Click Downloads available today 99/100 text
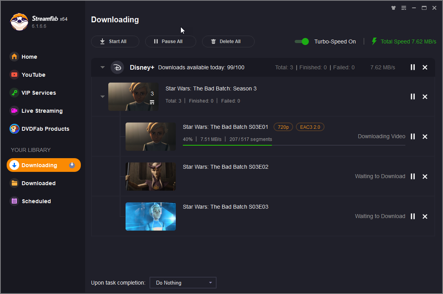The image size is (443, 294). click(x=201, y=67)
